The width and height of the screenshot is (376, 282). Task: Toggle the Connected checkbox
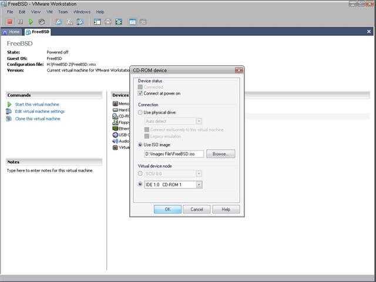coord(140,87)
